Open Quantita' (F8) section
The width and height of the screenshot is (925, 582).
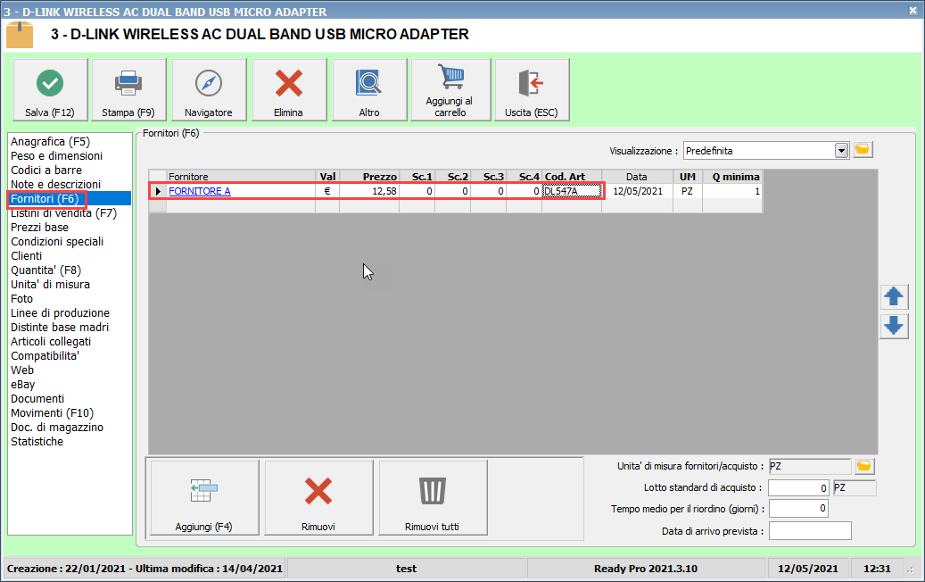(46, 270)
